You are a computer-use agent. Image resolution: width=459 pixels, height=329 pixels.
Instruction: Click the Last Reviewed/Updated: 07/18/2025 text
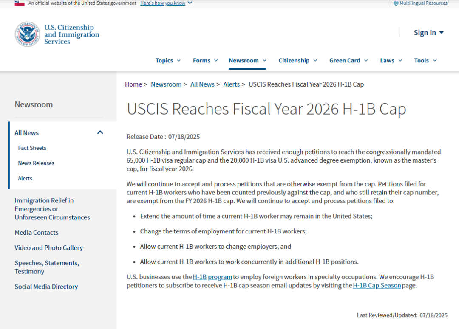coord(402,315)
